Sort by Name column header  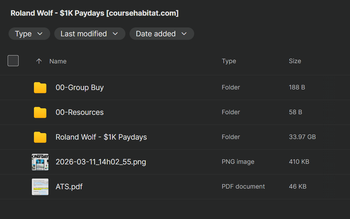coord(58,61)
